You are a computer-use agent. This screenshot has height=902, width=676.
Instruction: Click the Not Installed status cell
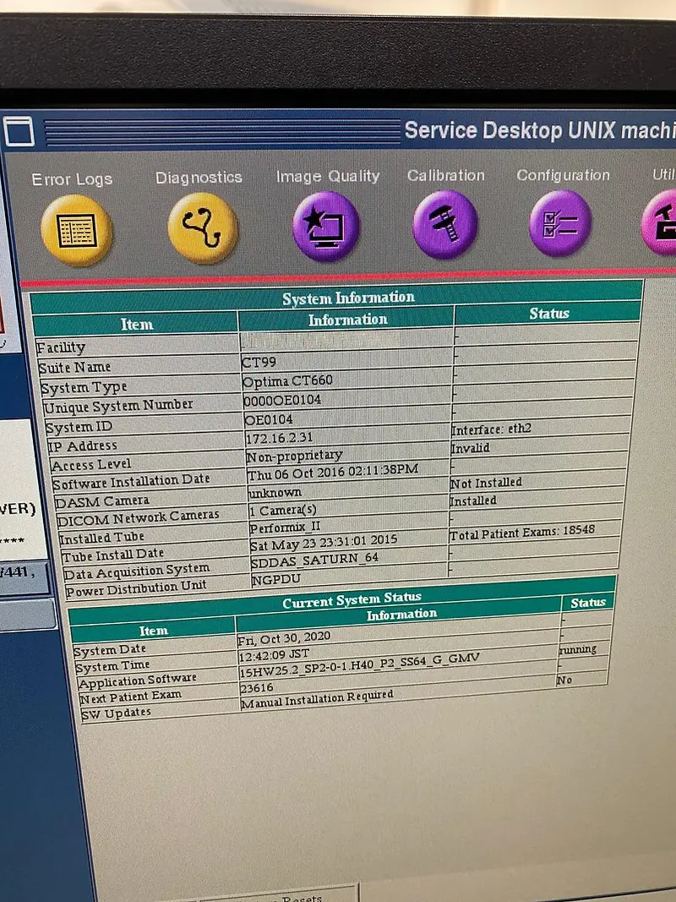[487, 483]
